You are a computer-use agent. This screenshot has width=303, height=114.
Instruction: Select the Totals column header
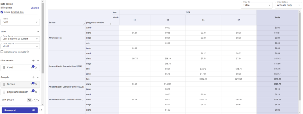277,17
